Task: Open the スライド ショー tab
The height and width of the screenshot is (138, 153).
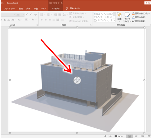Action: click(x=10, y=9)
